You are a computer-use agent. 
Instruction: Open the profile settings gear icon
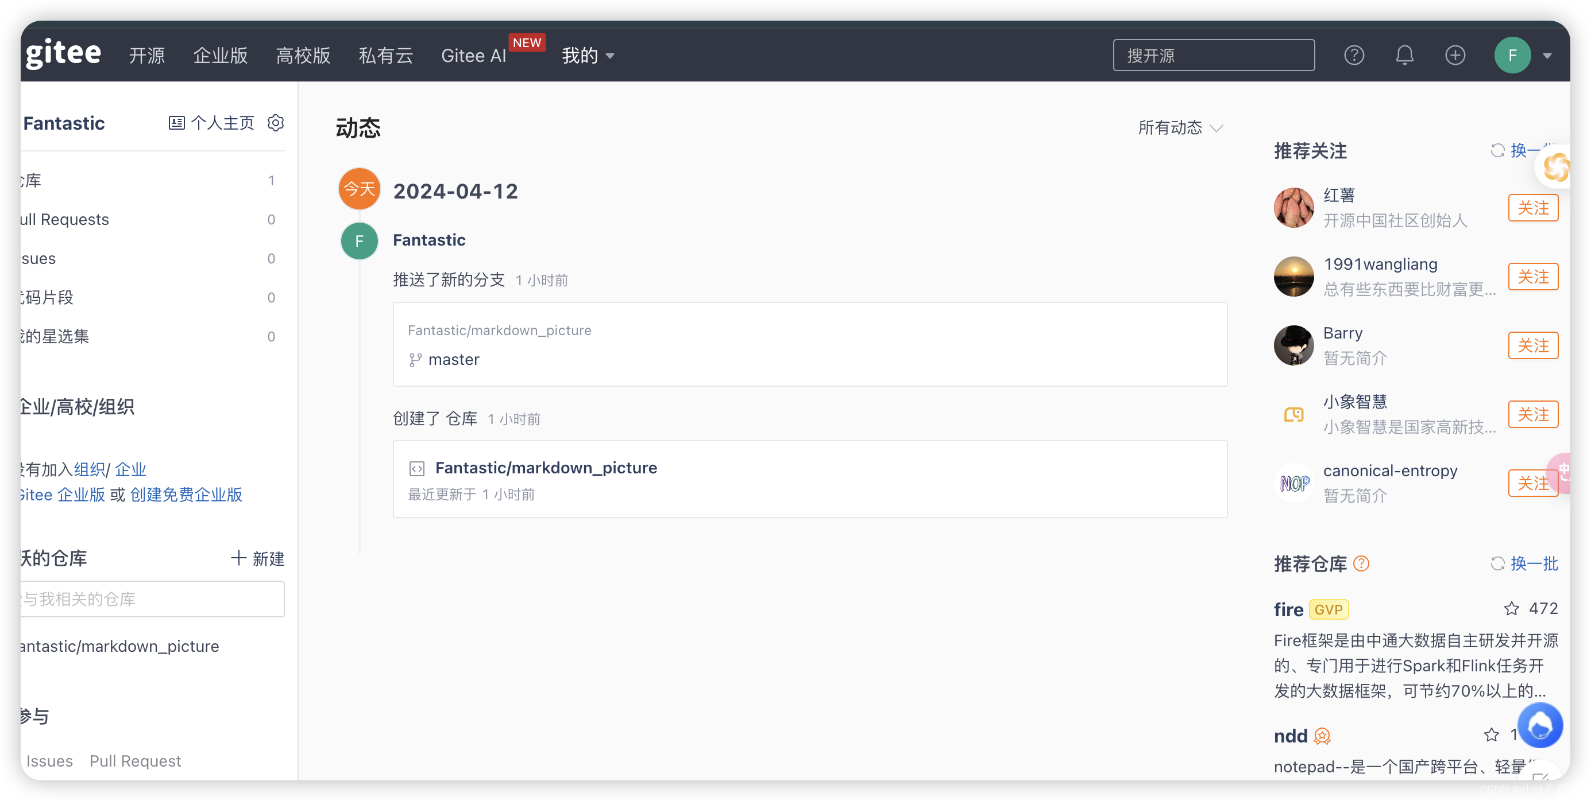click(276, 123)
